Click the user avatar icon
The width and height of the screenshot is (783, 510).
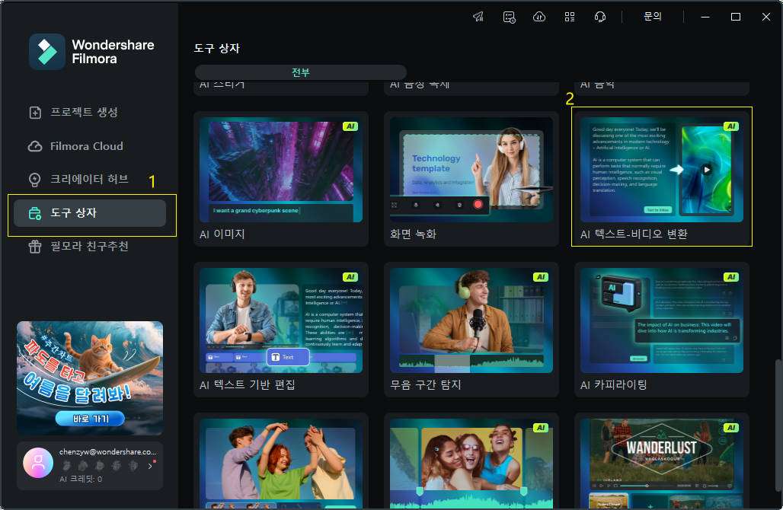tap(38, 462)
